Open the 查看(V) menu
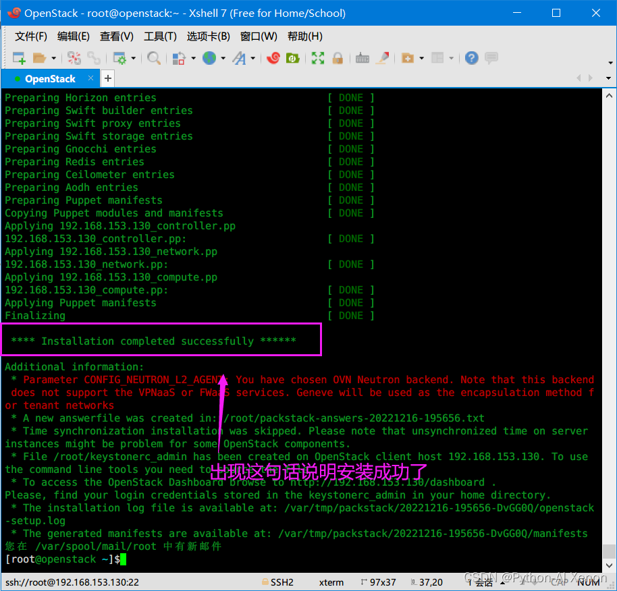Viewport: 617px width, 591px height. click(116, 36)
